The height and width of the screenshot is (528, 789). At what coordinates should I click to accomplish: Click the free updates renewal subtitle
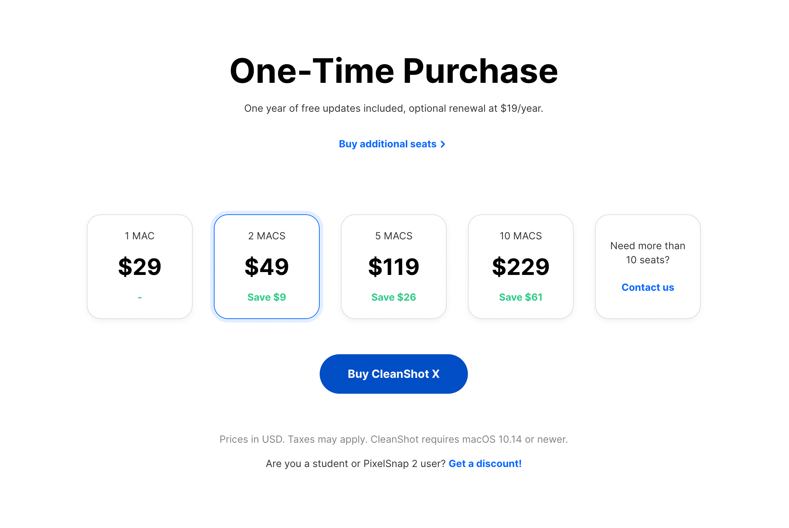(x=394, y=108)
